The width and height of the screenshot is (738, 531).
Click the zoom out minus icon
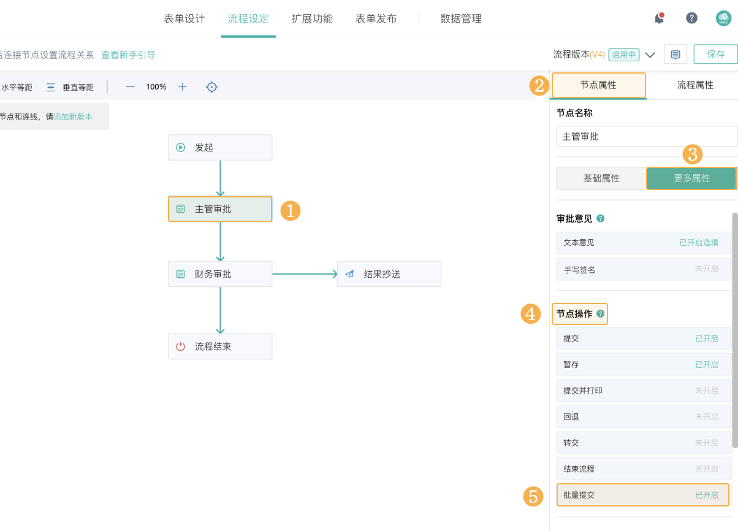[130, 87]
